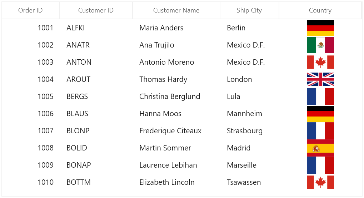This screenshot has height=198, width=364.
Task: Select the Canada flag in order 1003 row
Action: (320, 62)
